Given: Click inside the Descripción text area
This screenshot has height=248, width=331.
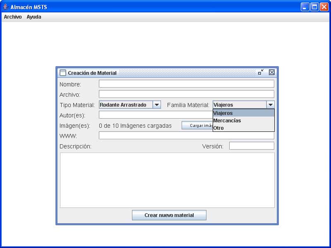Looking at the screenshot, I should tap(167, 180).
